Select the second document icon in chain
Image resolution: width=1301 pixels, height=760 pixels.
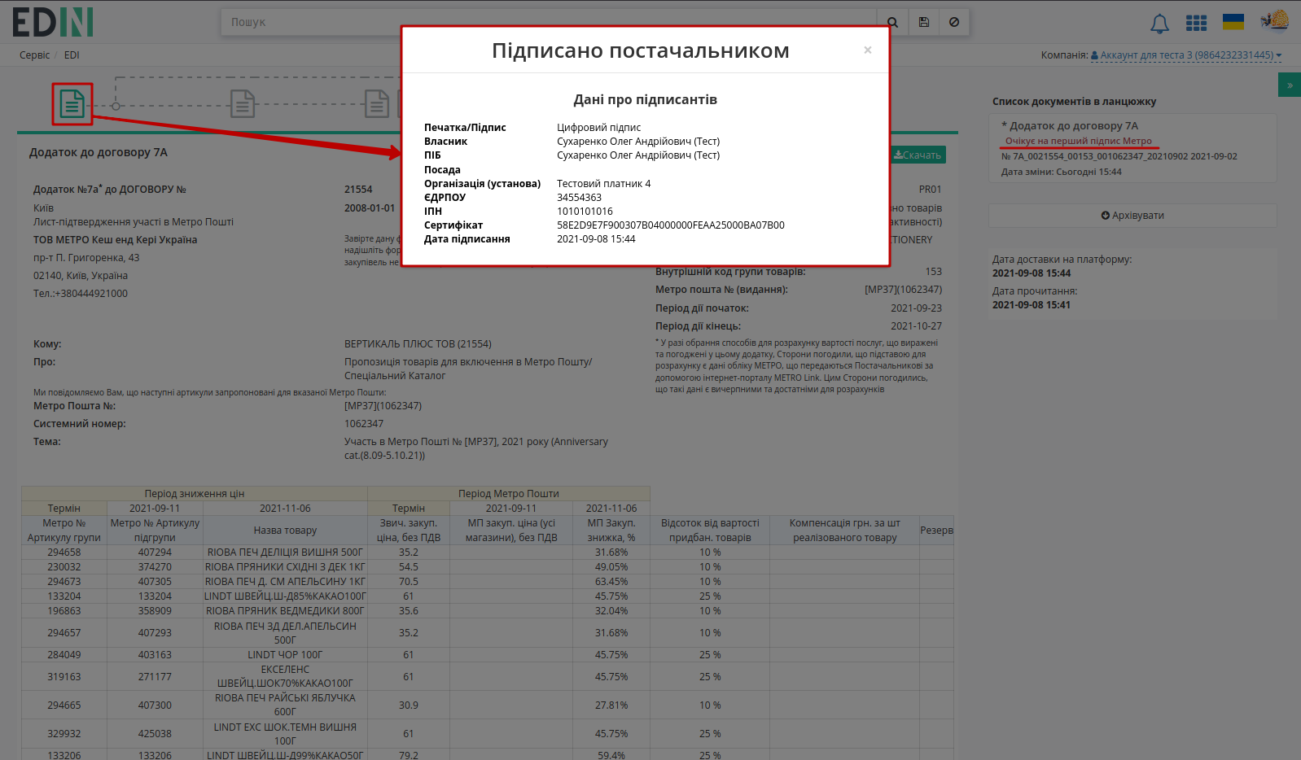pos(243,104)
